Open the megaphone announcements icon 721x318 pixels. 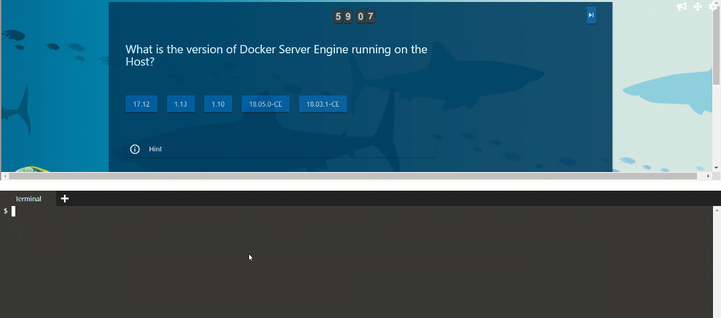click(x=682, y=7)
